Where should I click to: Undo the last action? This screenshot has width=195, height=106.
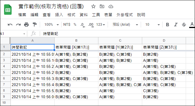click(10, 25)
